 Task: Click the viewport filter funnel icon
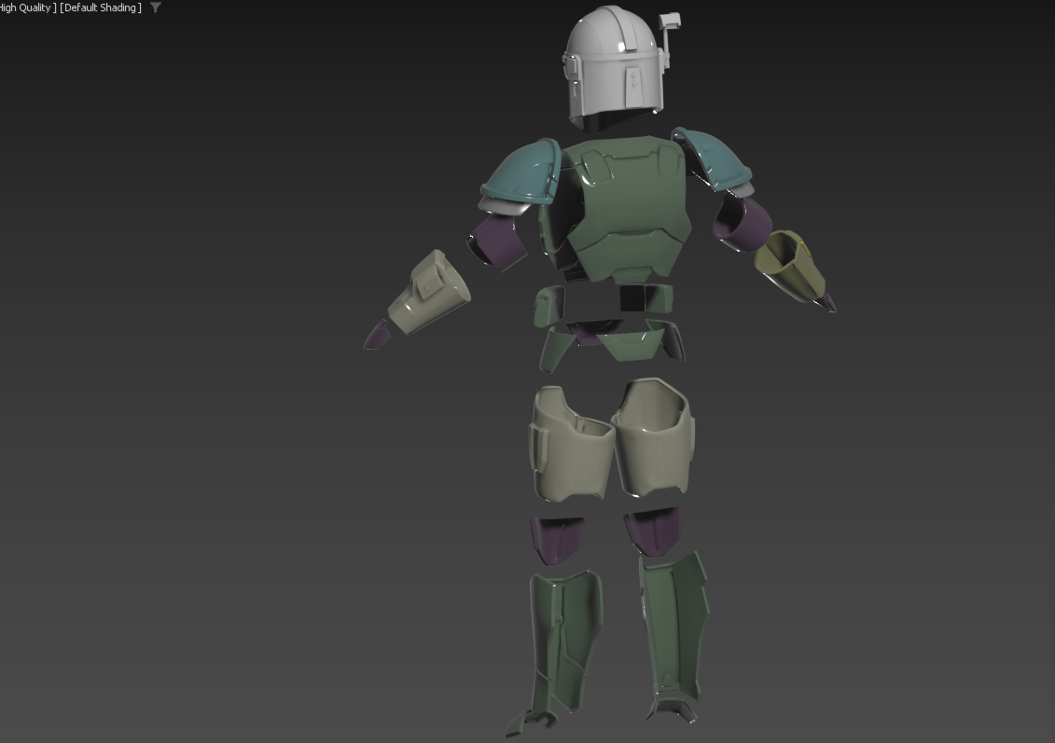156,7
